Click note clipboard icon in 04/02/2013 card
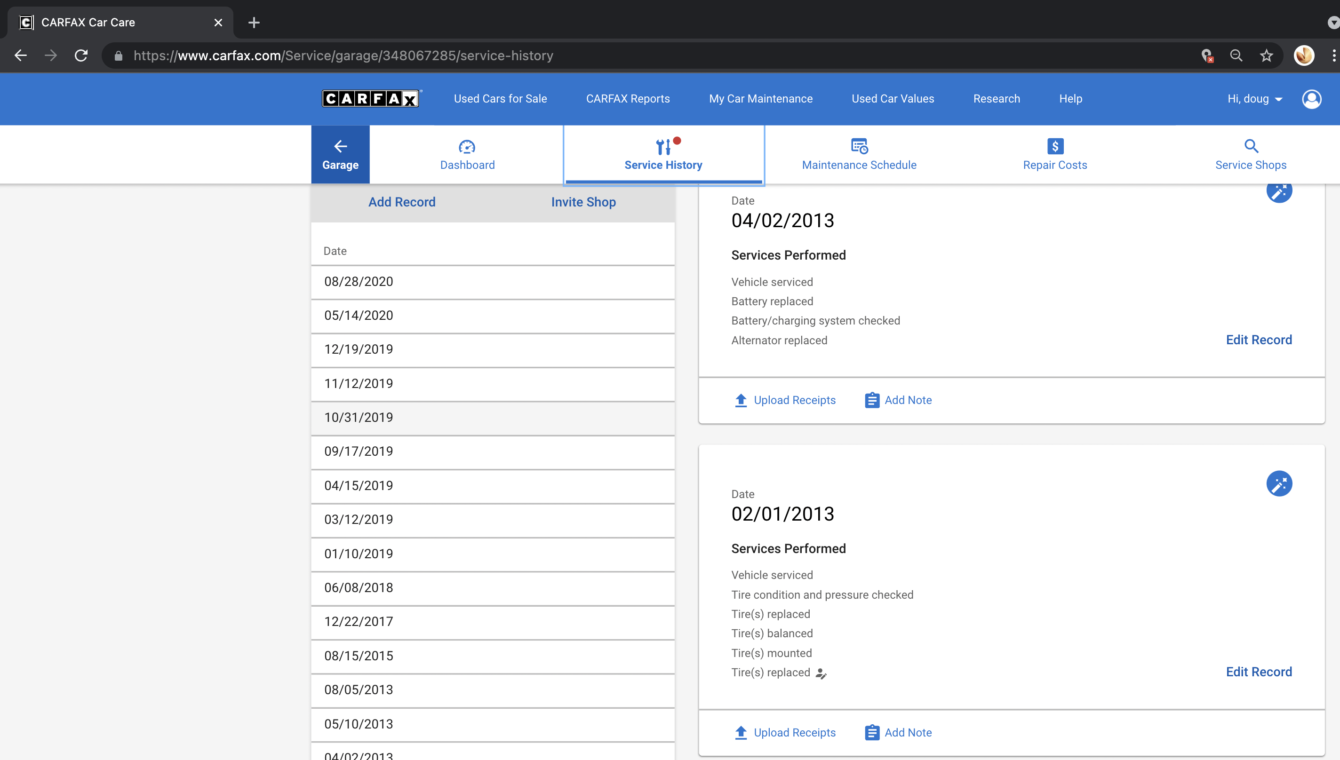 (x=871, y=400)
